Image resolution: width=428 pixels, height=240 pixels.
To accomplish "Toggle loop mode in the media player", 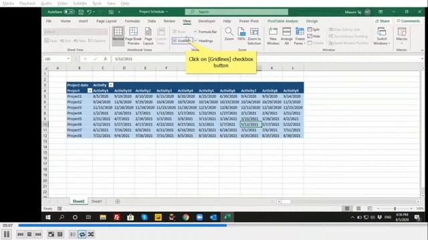I will 82,234.
